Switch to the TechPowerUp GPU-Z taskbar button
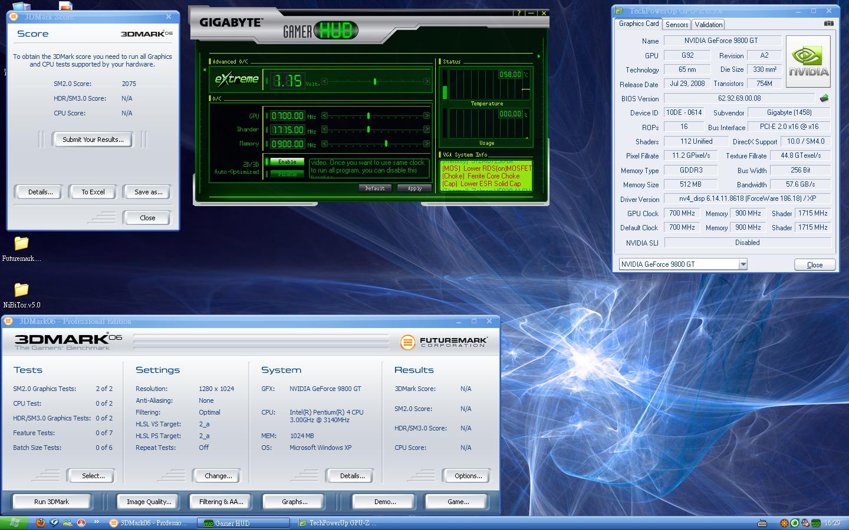849x530 pixels. click(339, 523)
